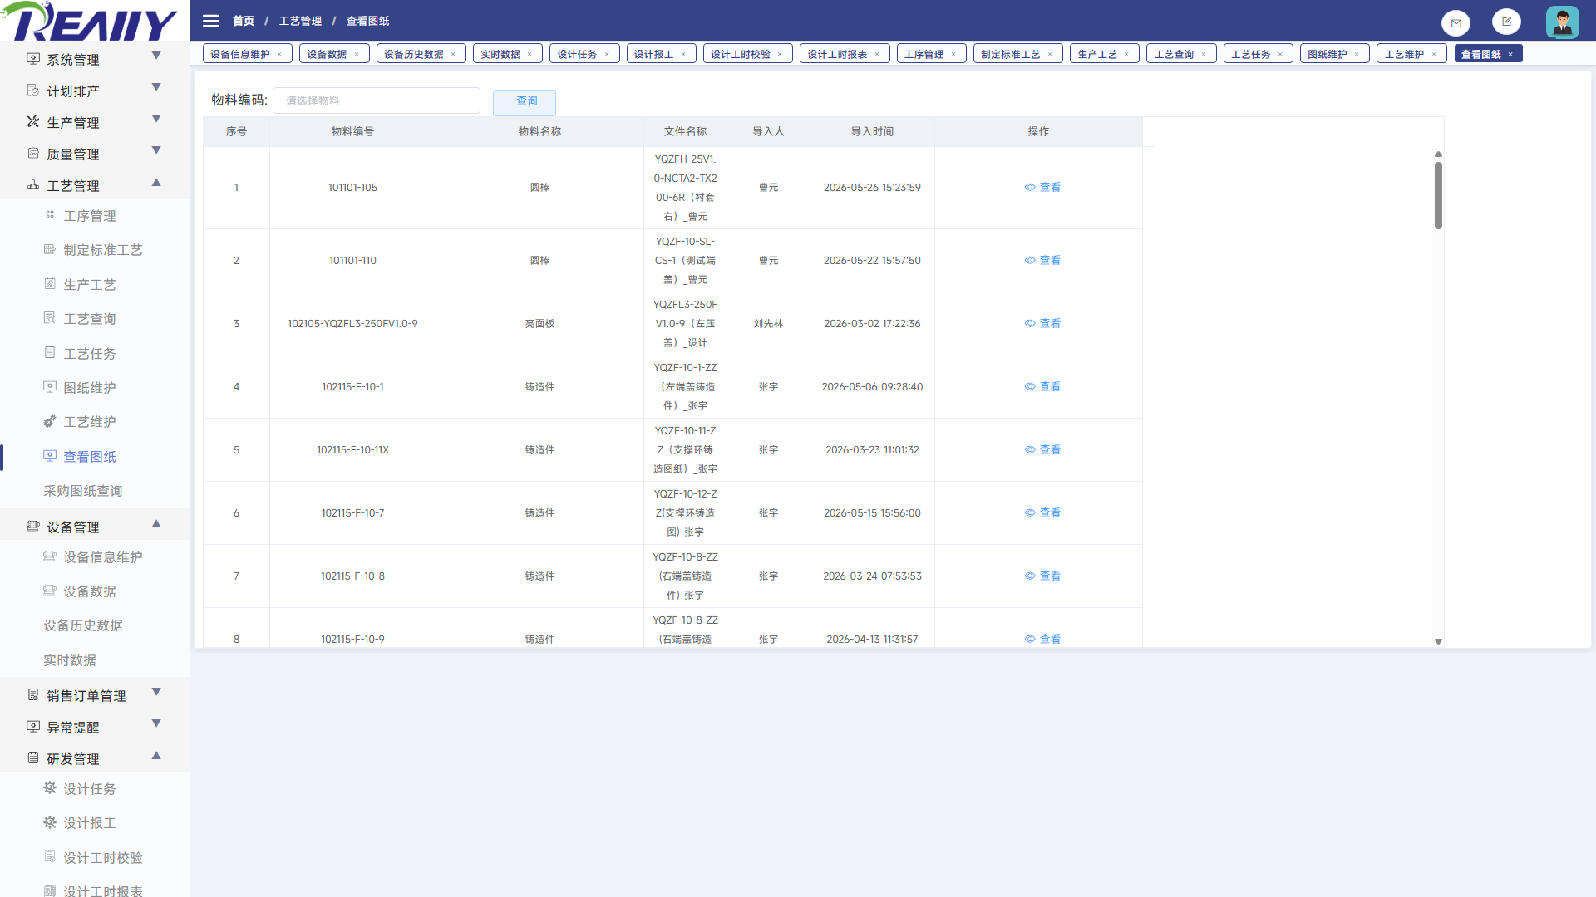This screenshot has height=897, width=1596.
Task: Toggle the hamburger menu icon
Action: click(211, 21)
